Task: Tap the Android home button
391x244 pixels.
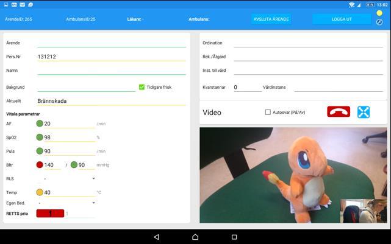Action: pyautogui.click(x=195, y=237)
